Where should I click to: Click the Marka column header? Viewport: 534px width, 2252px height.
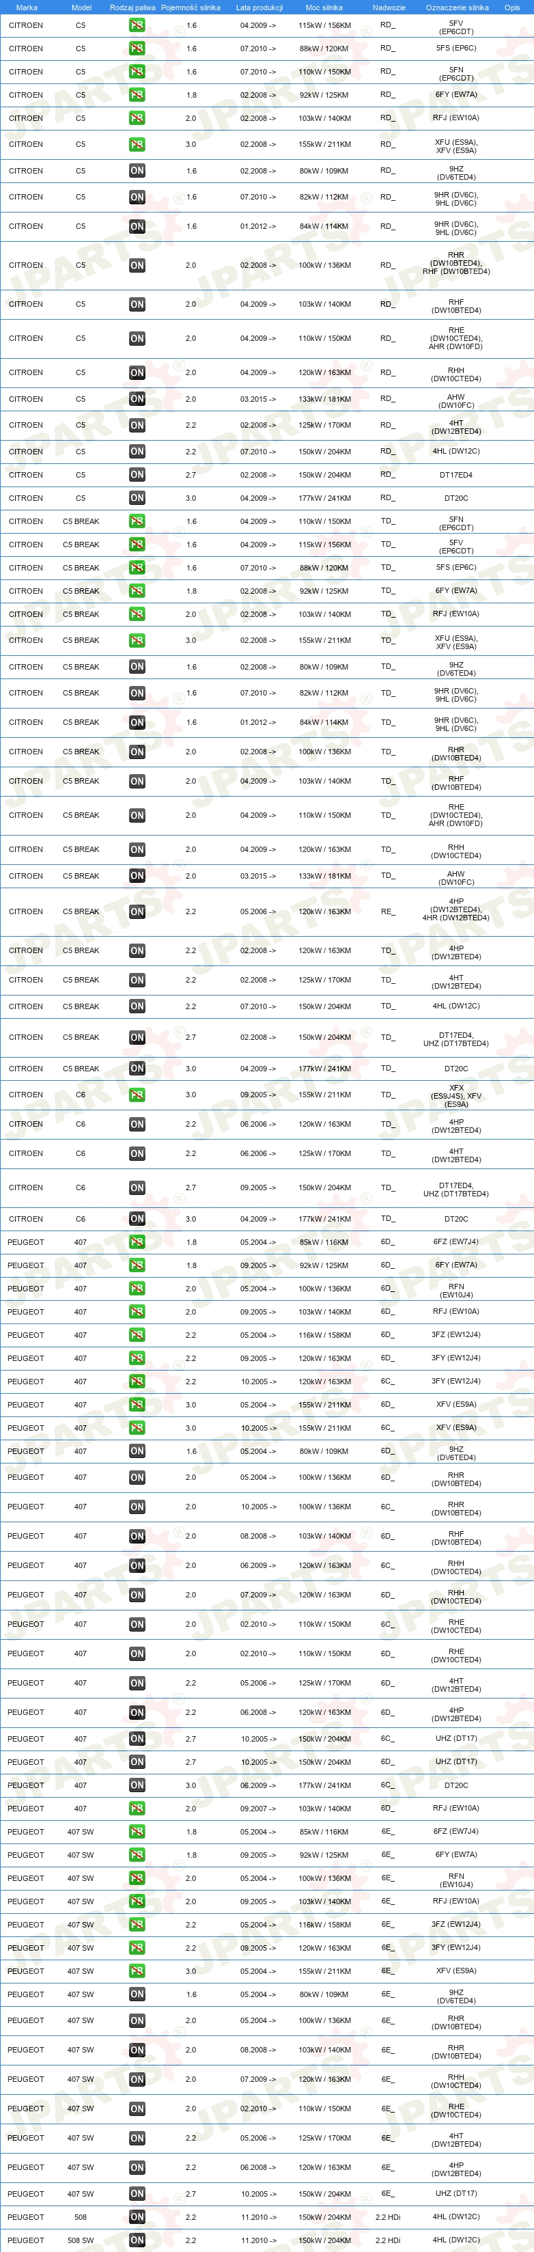[26, 7]
